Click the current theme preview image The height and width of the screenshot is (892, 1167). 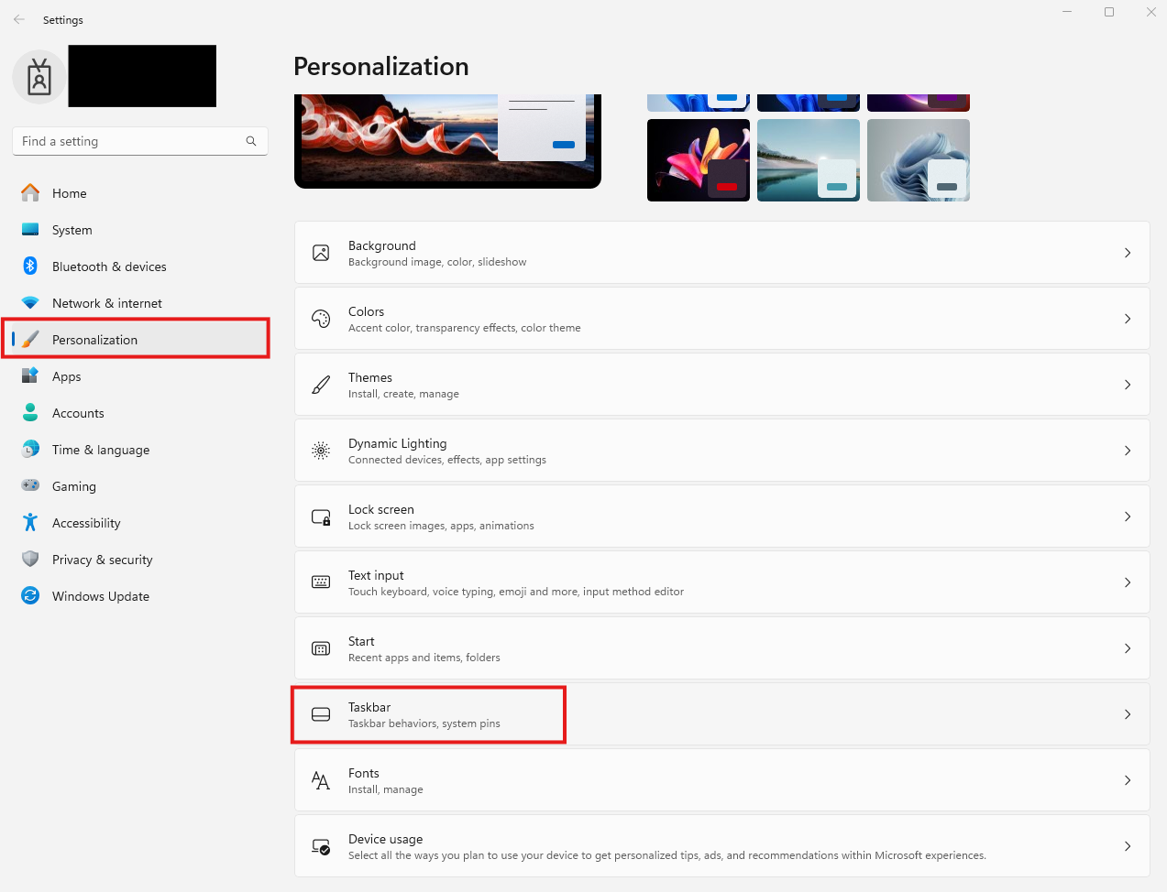pyautogui.click(x=447, y=140)
